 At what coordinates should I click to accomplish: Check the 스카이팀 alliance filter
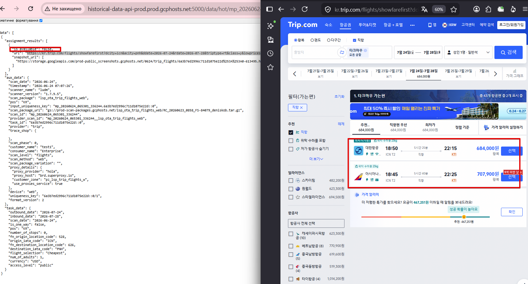(x=291, y=180)
